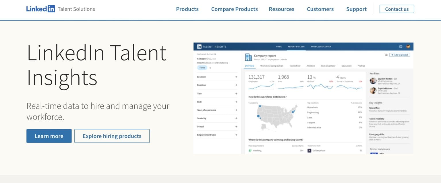
Task: Open the Report Builder menu item
Action: tap(296, 46)
